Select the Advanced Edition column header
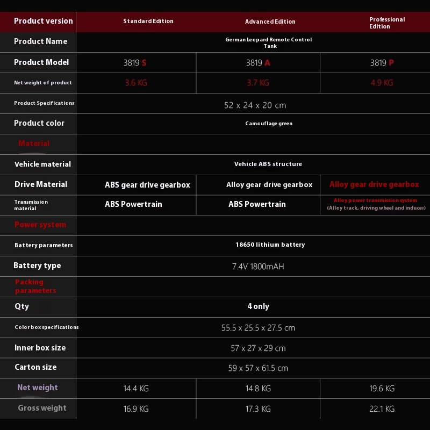 point(270,22)
